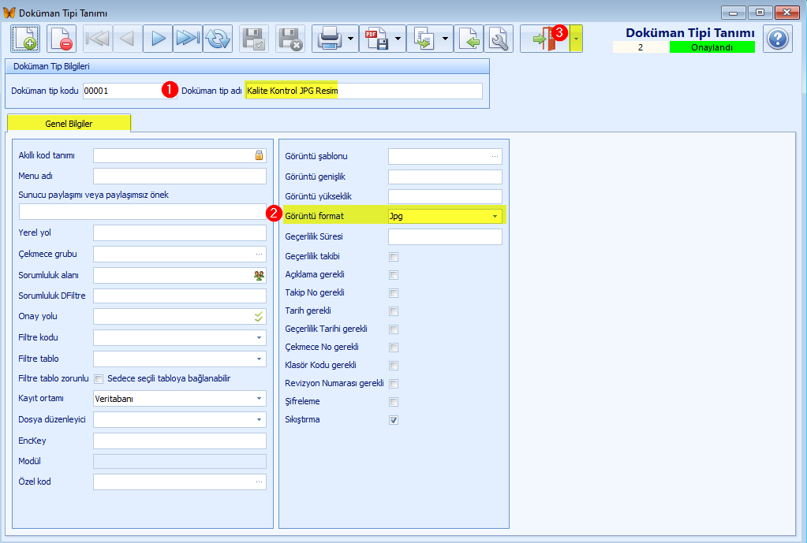Click the refresh record icon
This screenshot has height=543, width=807.
pyautogui.click(x=218, y=39)
